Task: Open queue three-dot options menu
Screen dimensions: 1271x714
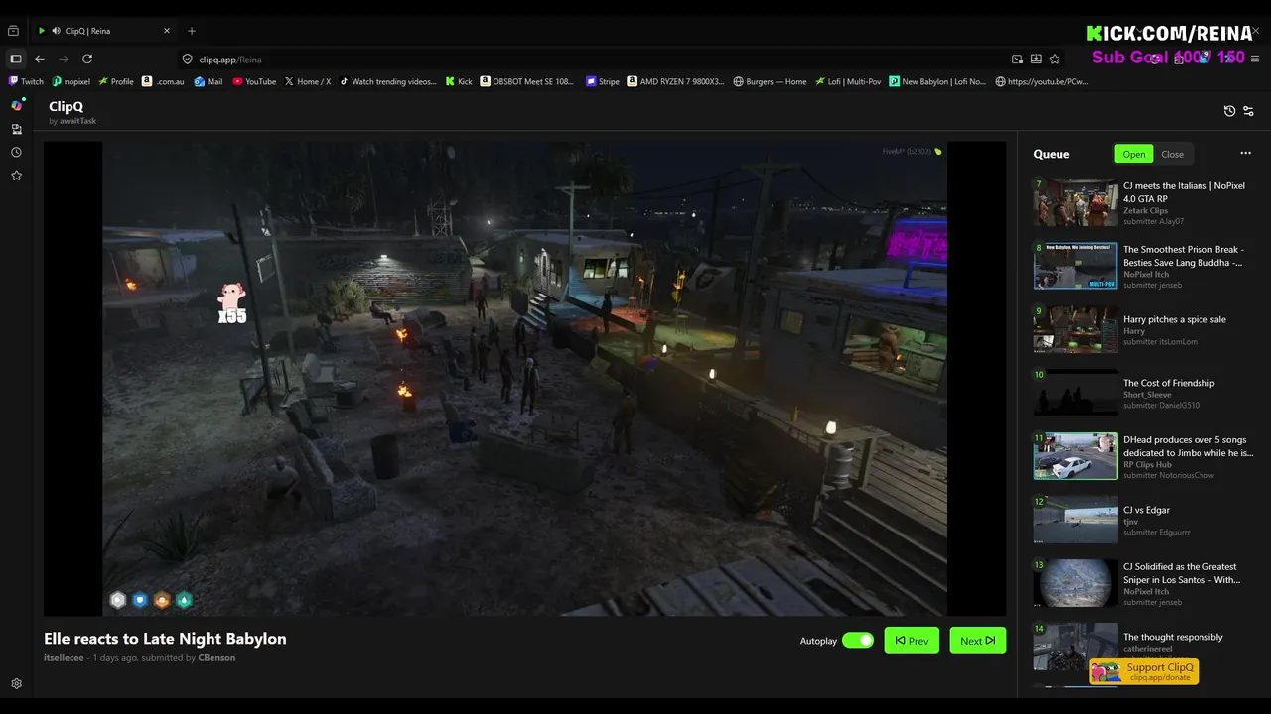Action: click(x=1245, y=153)
